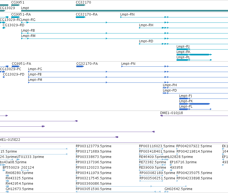Screen dimensions: 228x193
Task: Select the Lmpt-PB protein label
Action: pos(35,74)
